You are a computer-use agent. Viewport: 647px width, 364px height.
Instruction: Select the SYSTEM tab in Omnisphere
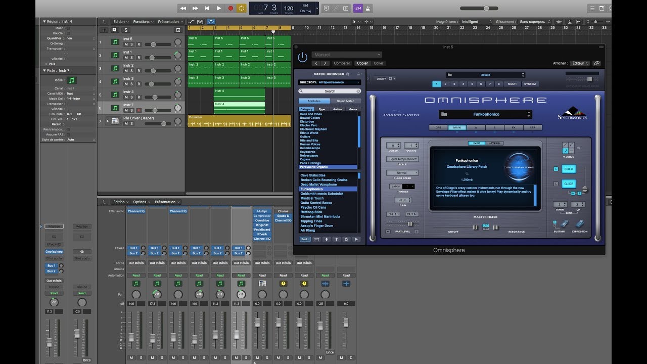[530, 84]
